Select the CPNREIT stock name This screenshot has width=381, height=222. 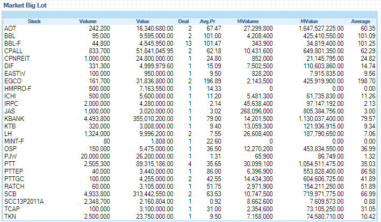pyautogui.click(x=17, y=59)
